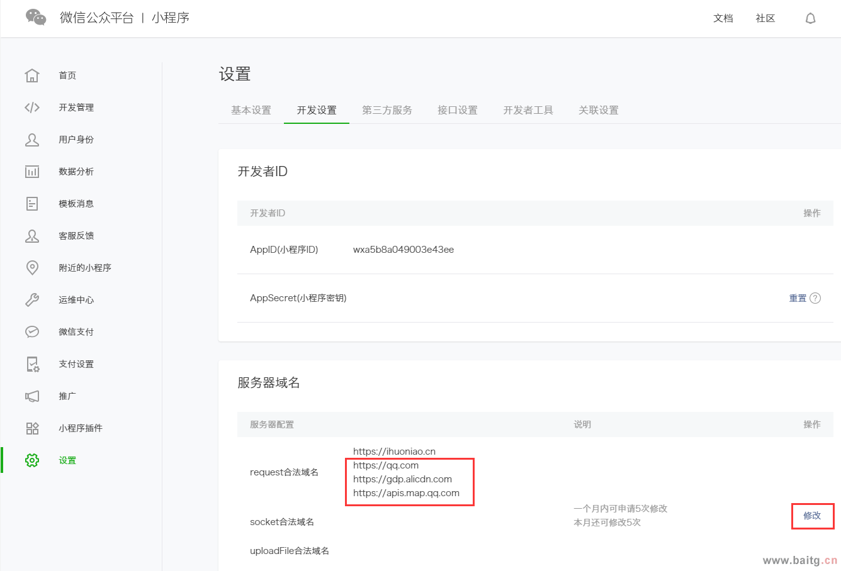Click 重置 to reset the AppSecret

pyautogui.click(x=797, y=298)
